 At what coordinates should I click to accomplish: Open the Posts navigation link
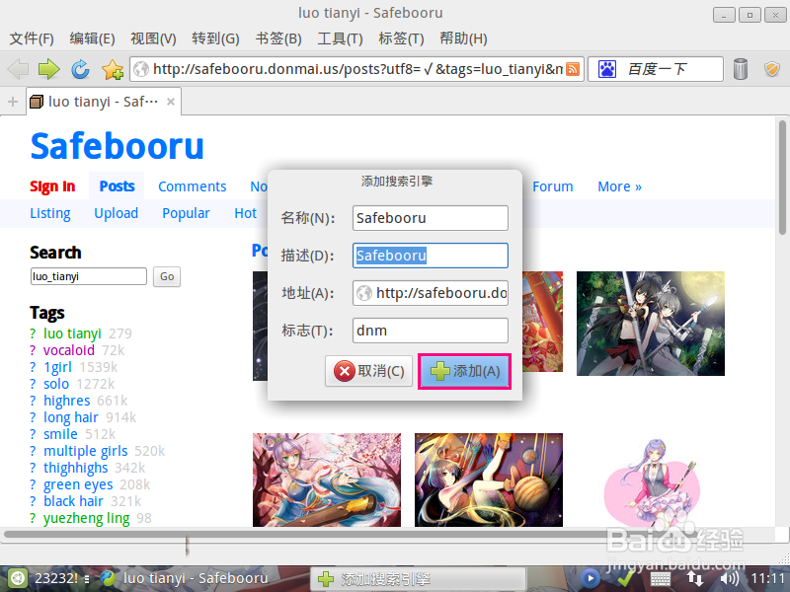click(x=117, y=186)
